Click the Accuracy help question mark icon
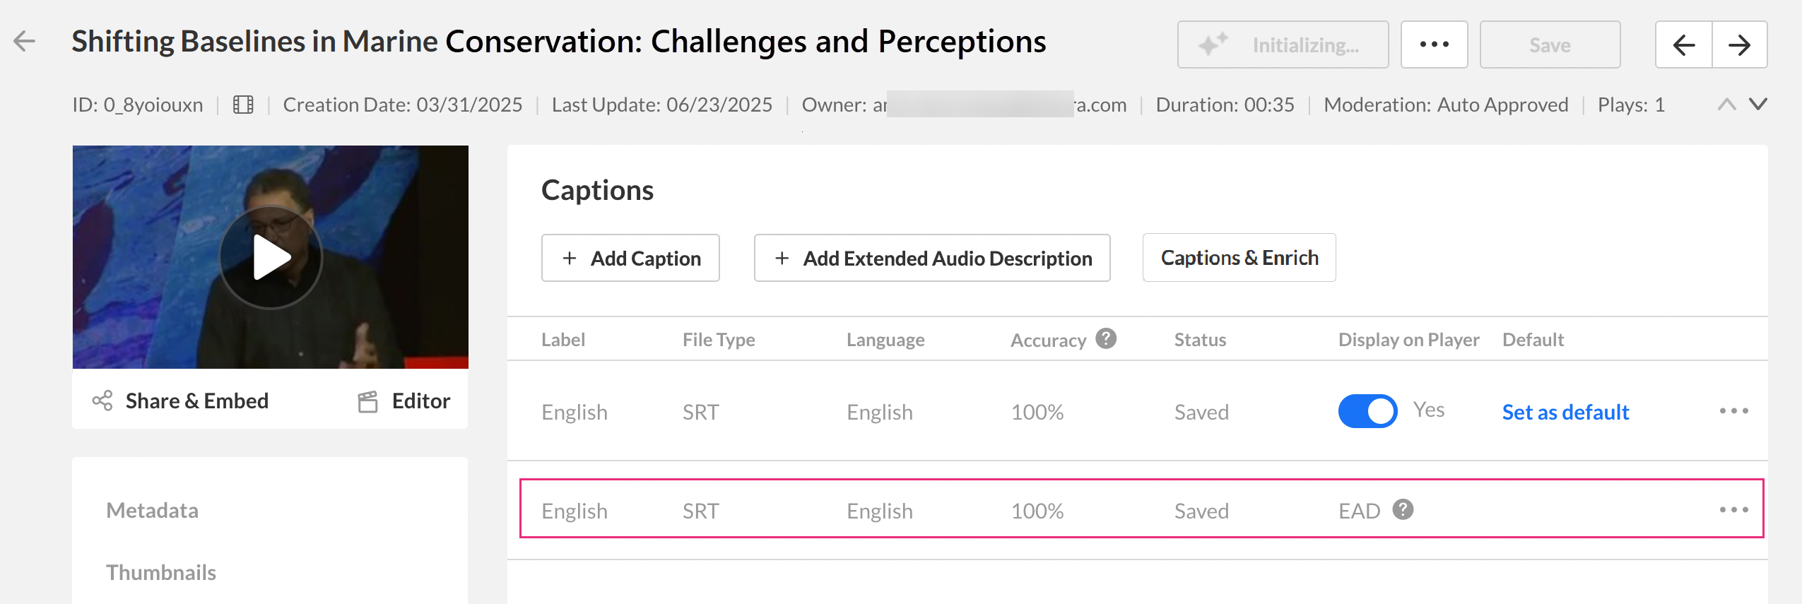Image resolution: width=1802 pixels, height=604 pixels. pos(1106,339)
